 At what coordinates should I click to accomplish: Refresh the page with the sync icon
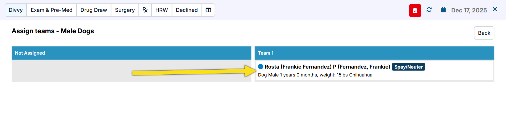click(429, 10)
